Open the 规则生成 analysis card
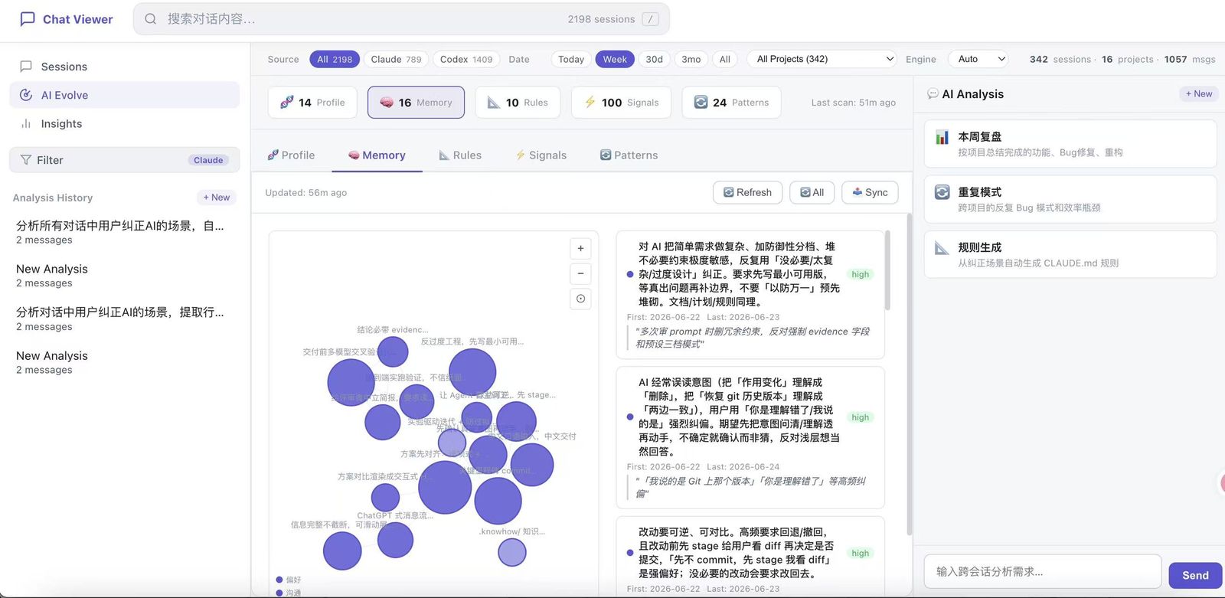The height and width of the screenshot is (598, 1225). (x=1070, y=254)
